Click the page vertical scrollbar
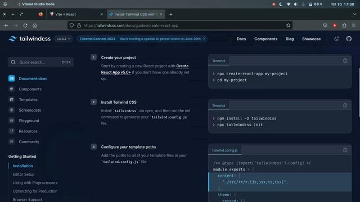The width and height of the screenshot is (360, 202). point(359,92)
